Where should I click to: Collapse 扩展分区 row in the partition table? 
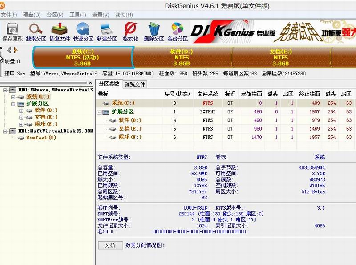click(99, 112)
